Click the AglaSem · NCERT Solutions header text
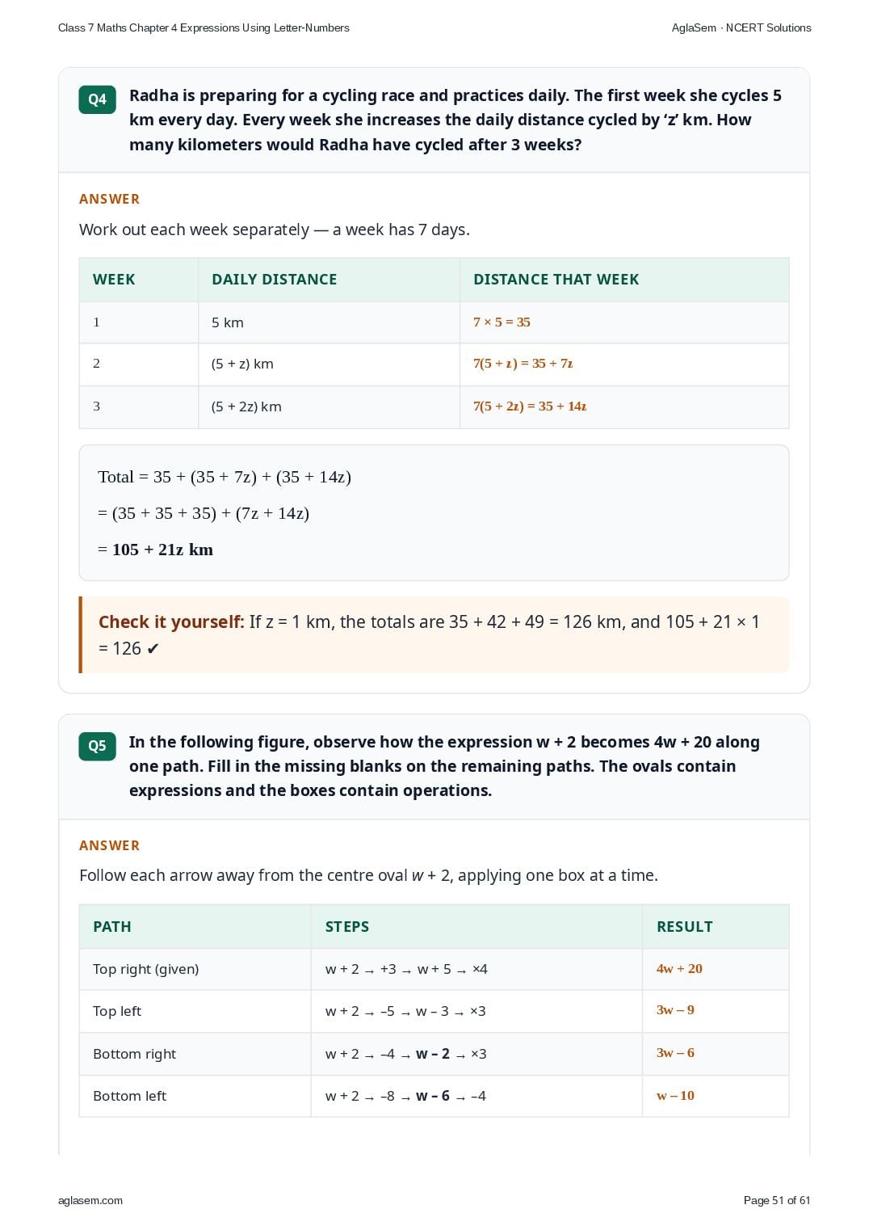869x1230 pixels. [741, 27]
